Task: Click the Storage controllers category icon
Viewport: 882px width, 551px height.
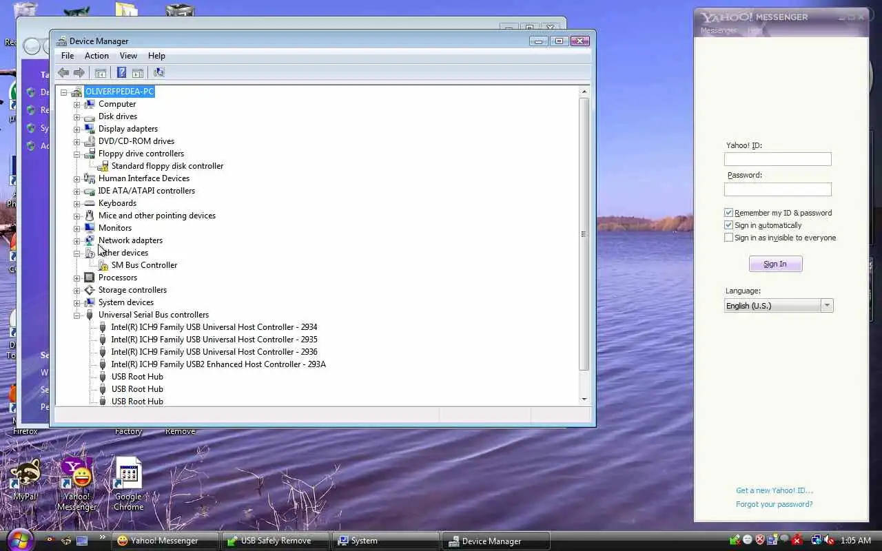Action: 90,290
